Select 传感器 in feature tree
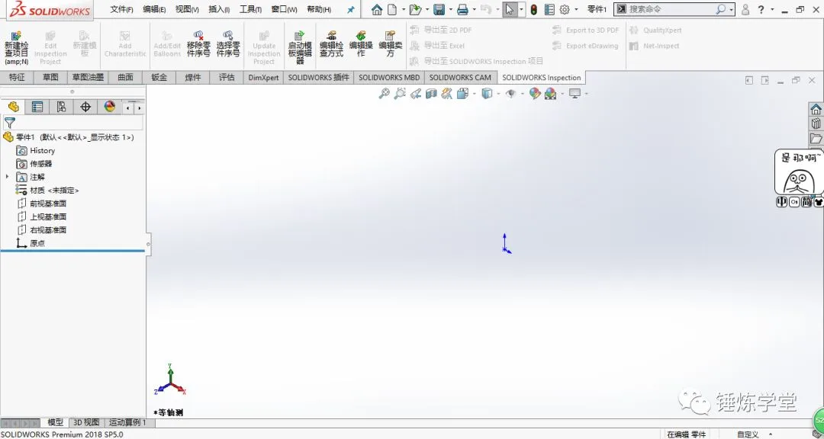 pos(34,164)
